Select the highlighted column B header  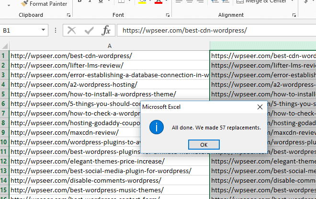[x=263, y=46]
